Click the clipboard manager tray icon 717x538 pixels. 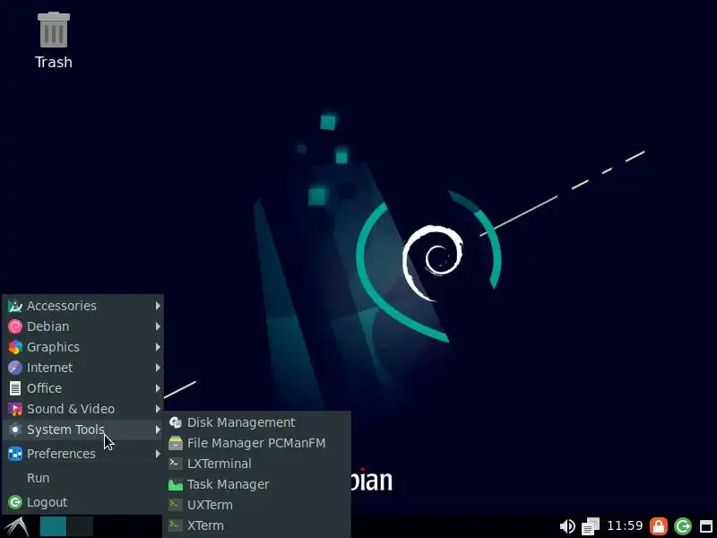(591, 526)
